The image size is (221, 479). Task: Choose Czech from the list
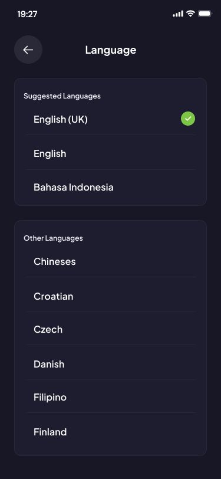pos(111,329)
